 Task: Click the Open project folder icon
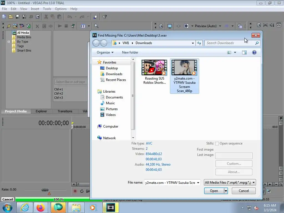[11, 17]
